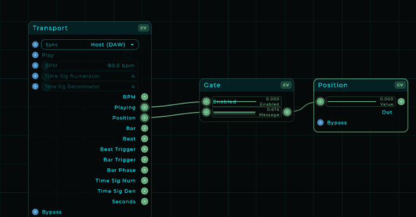
Task: Click the CV badge on Transport node
Action: [x=143, y=28]
